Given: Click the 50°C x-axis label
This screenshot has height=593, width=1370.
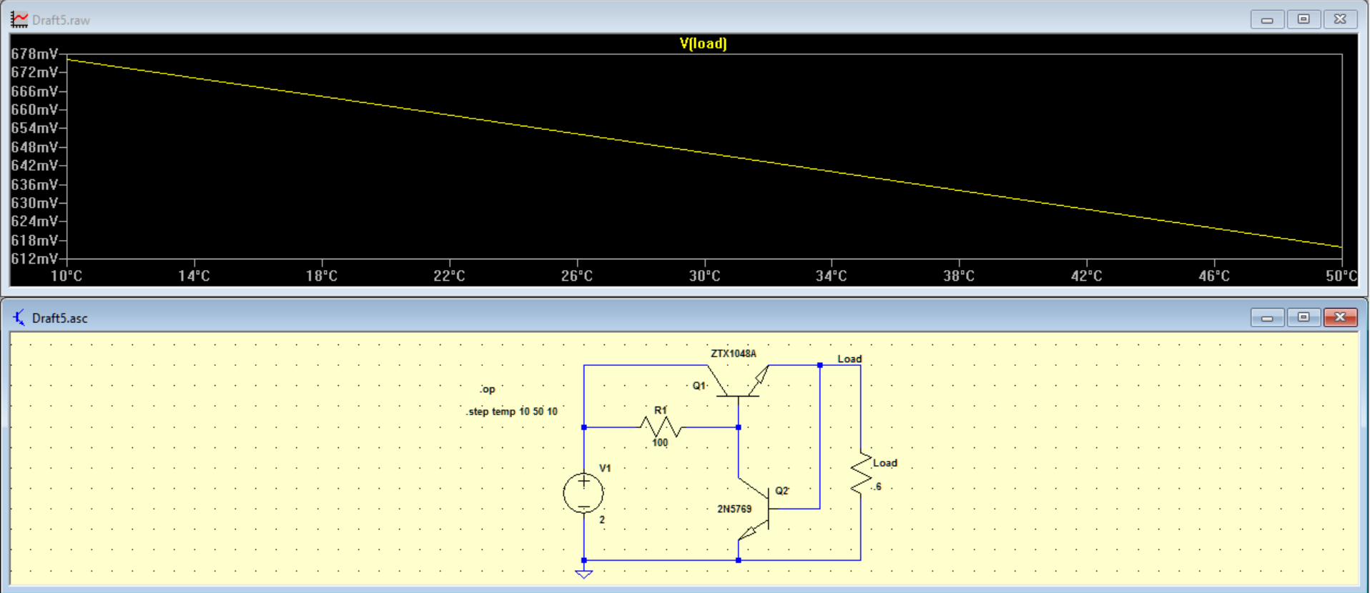Looking at the screenshot, I should click(x=1341, y=276).
